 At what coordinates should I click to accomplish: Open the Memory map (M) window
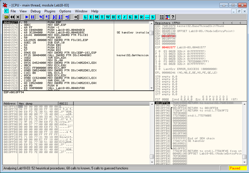tap(97, 17)
